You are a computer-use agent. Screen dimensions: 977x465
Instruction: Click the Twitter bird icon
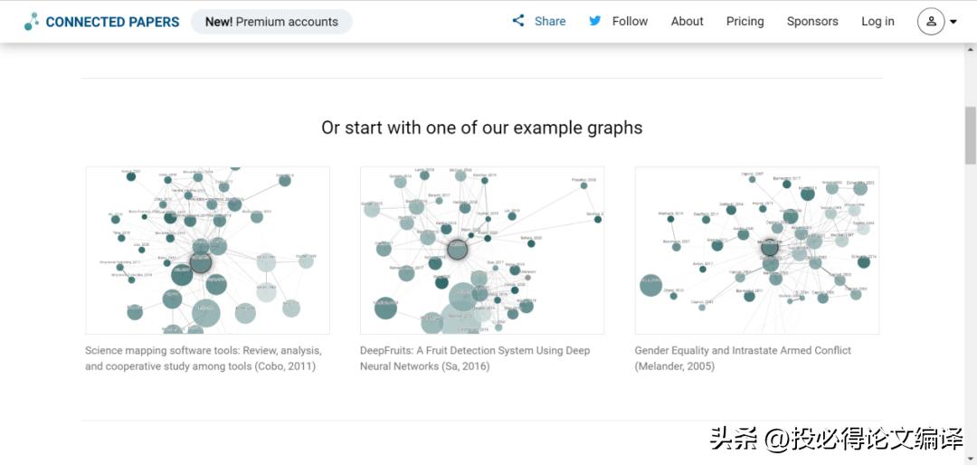[595, 21]
